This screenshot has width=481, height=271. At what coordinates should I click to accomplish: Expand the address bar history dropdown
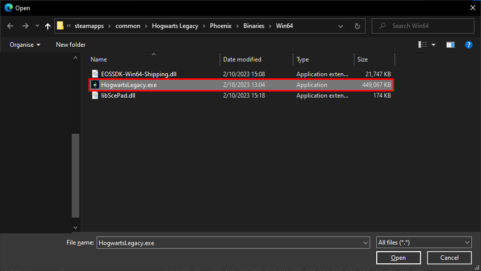pos(342,26)
